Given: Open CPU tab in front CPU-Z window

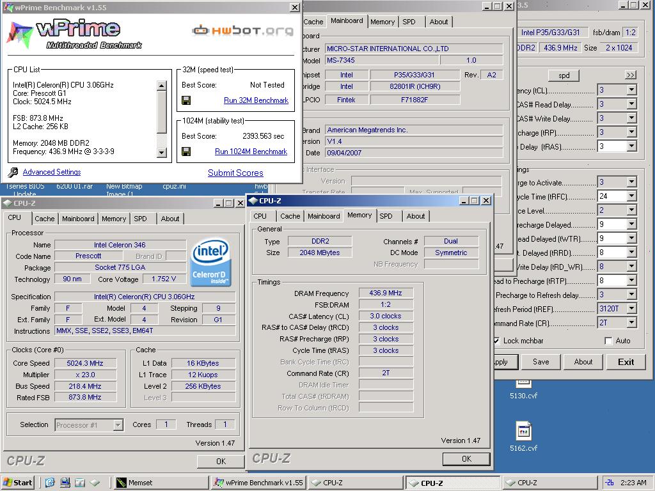Looking at the screenshot, I should pyautogui.click(x=260, y=216).
